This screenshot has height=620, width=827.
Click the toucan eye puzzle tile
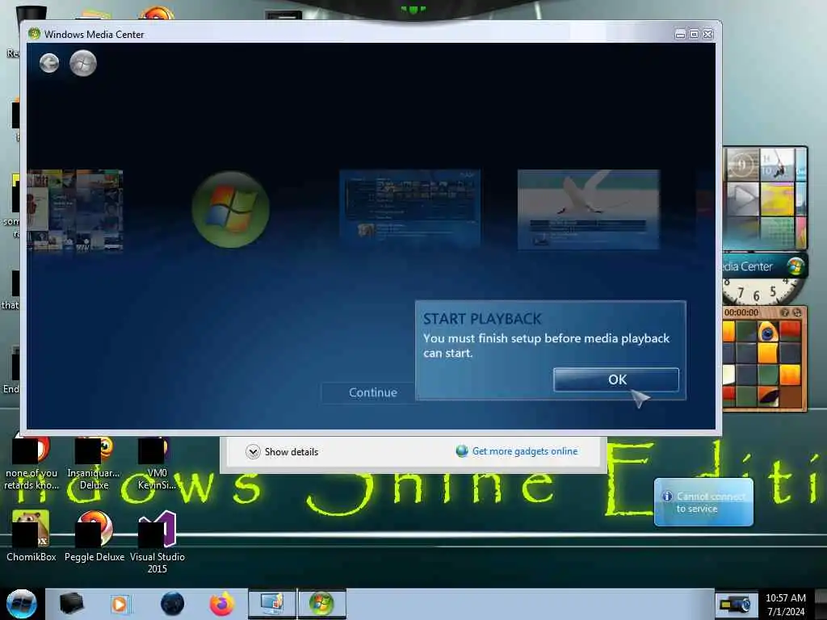[x=767, y=332]
